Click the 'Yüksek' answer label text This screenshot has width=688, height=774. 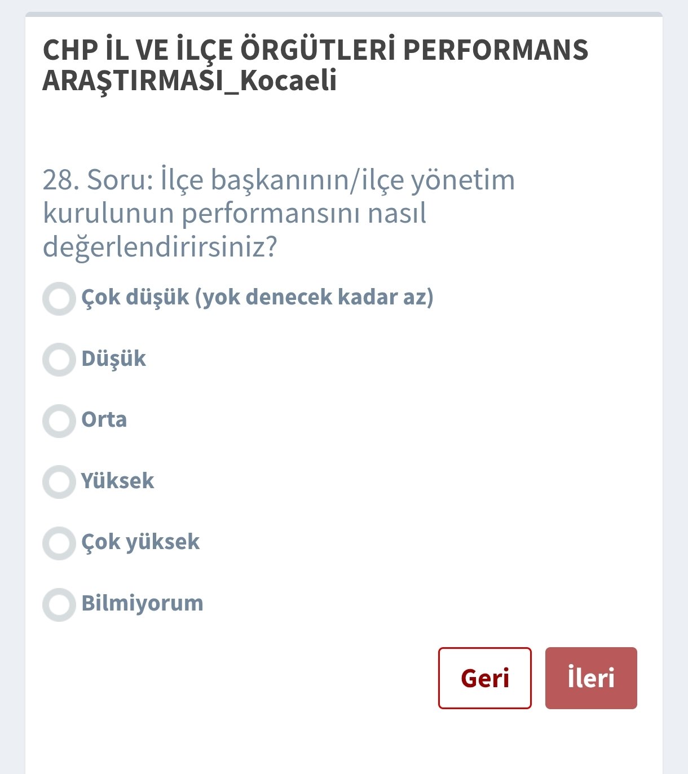(117, 481)
